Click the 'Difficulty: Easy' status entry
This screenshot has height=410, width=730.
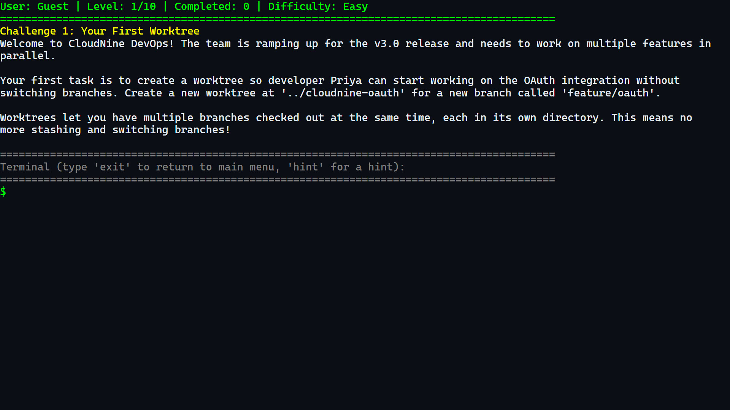(318, 6)
